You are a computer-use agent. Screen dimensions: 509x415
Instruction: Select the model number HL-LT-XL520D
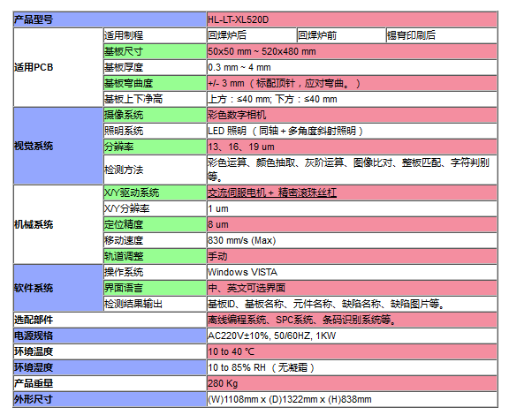click(x=352, y=19)
